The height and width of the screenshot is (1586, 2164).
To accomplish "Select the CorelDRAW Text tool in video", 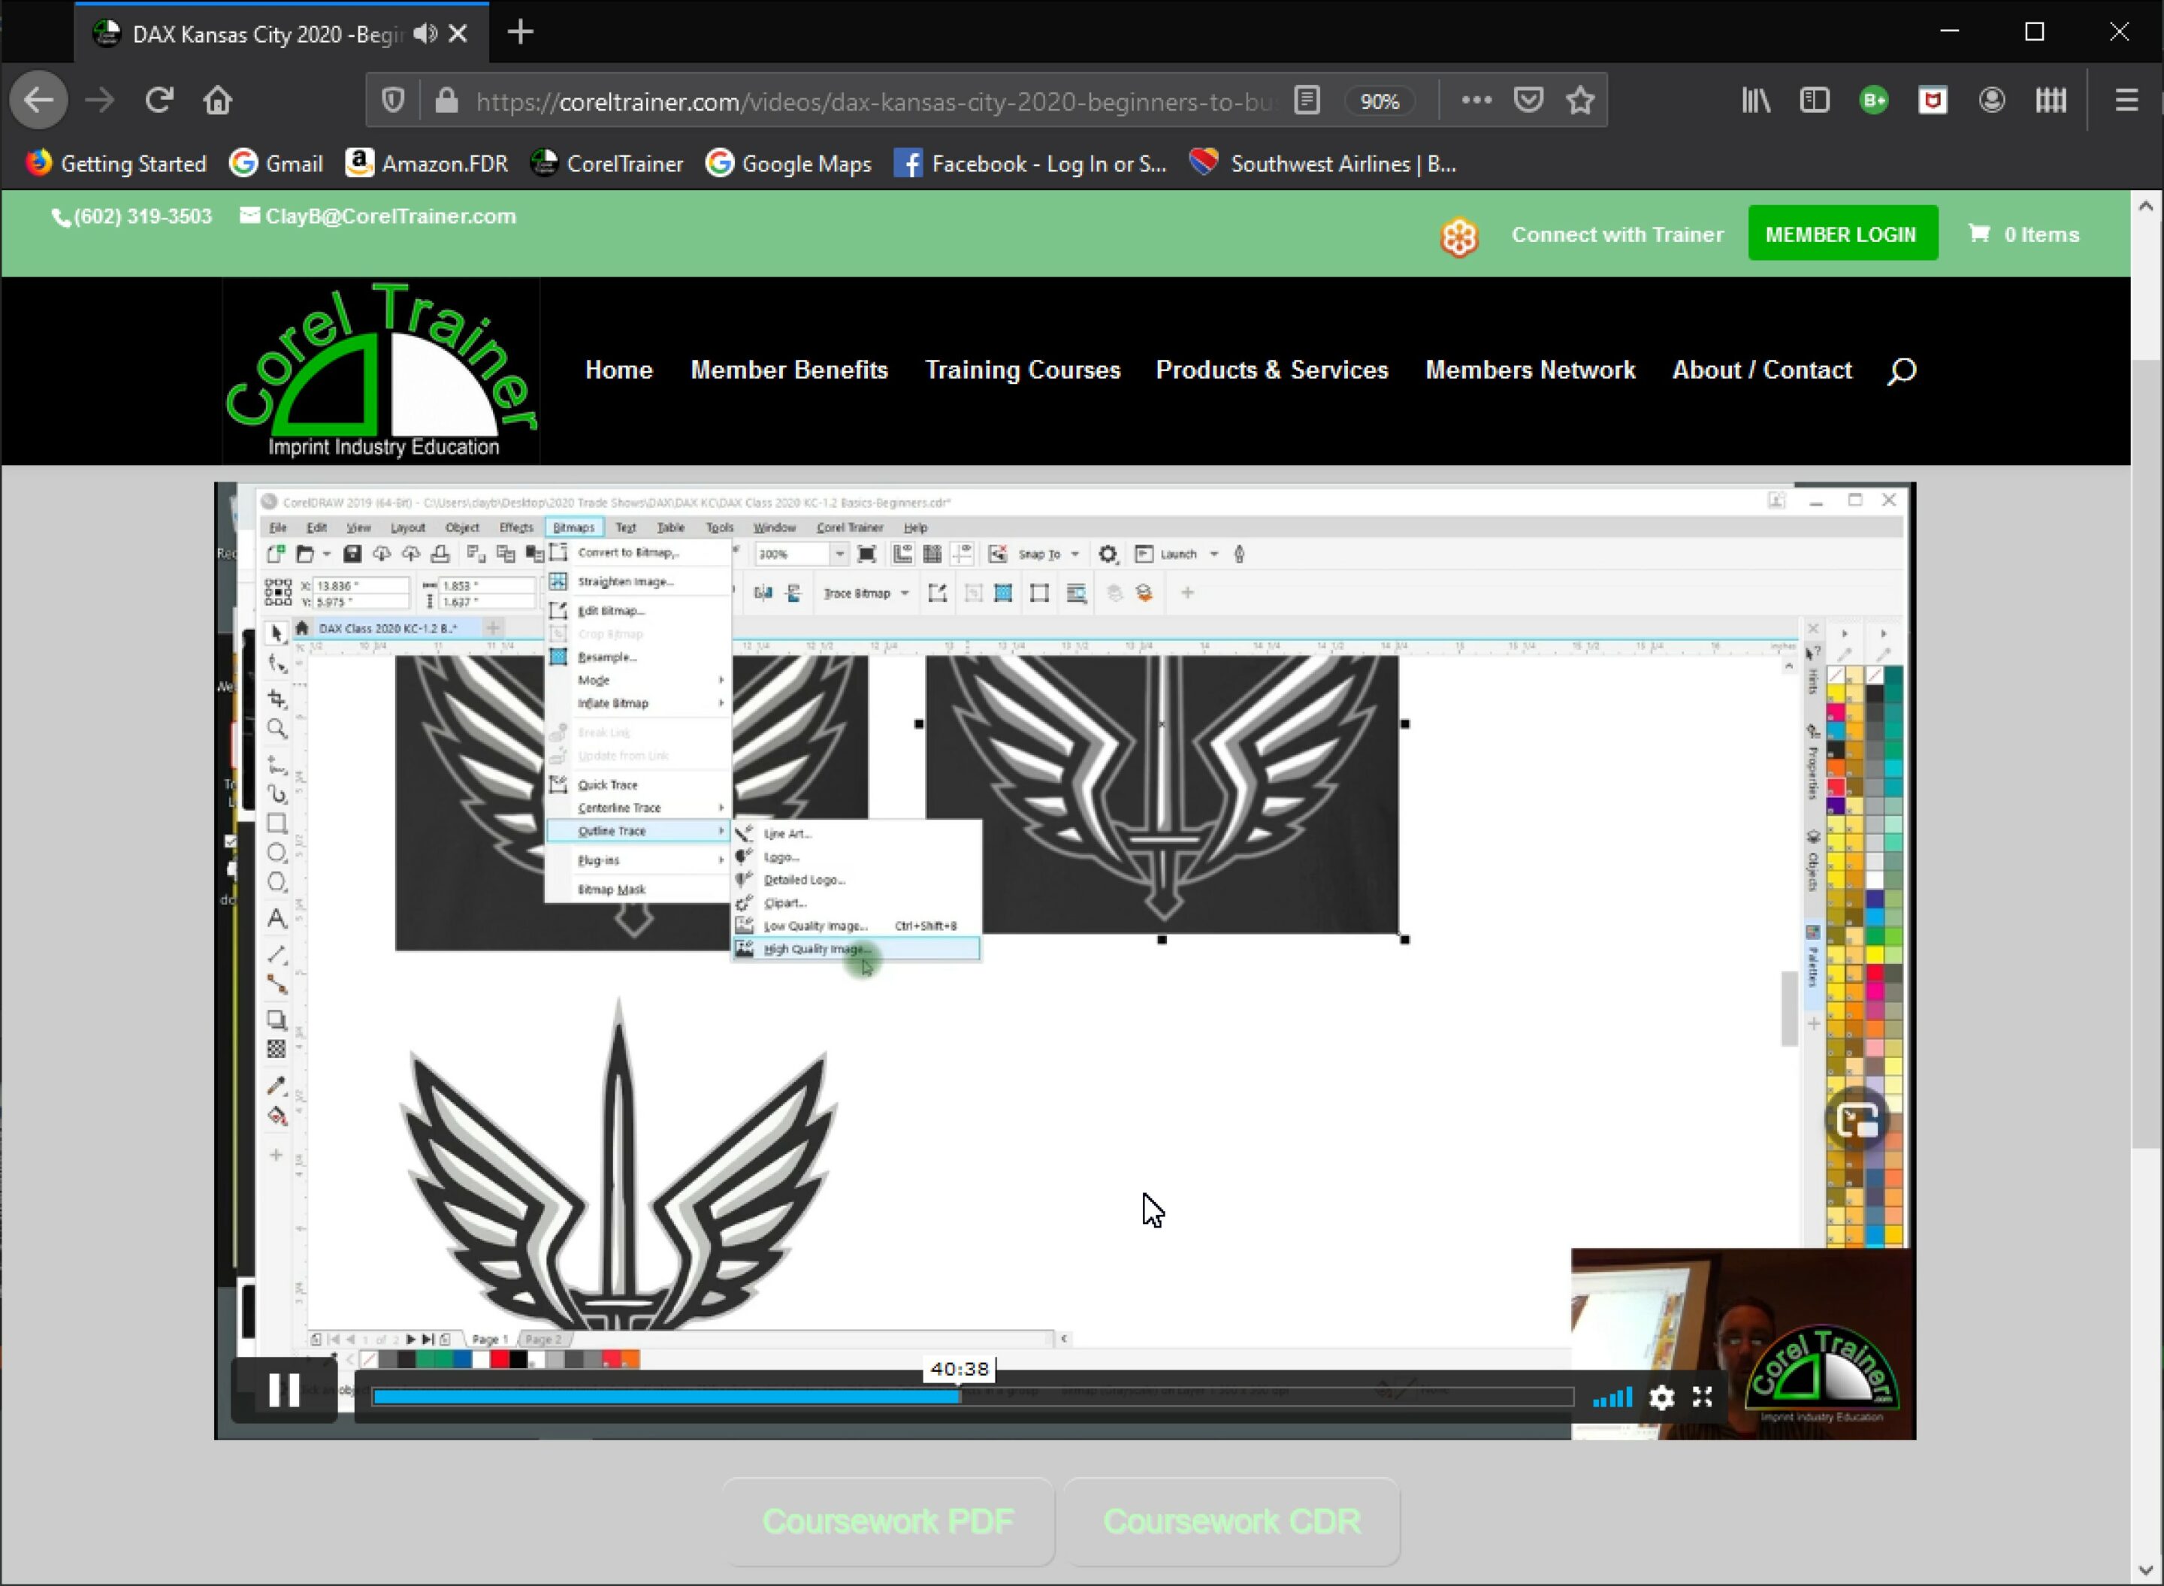I will click(x=277, y=919).
